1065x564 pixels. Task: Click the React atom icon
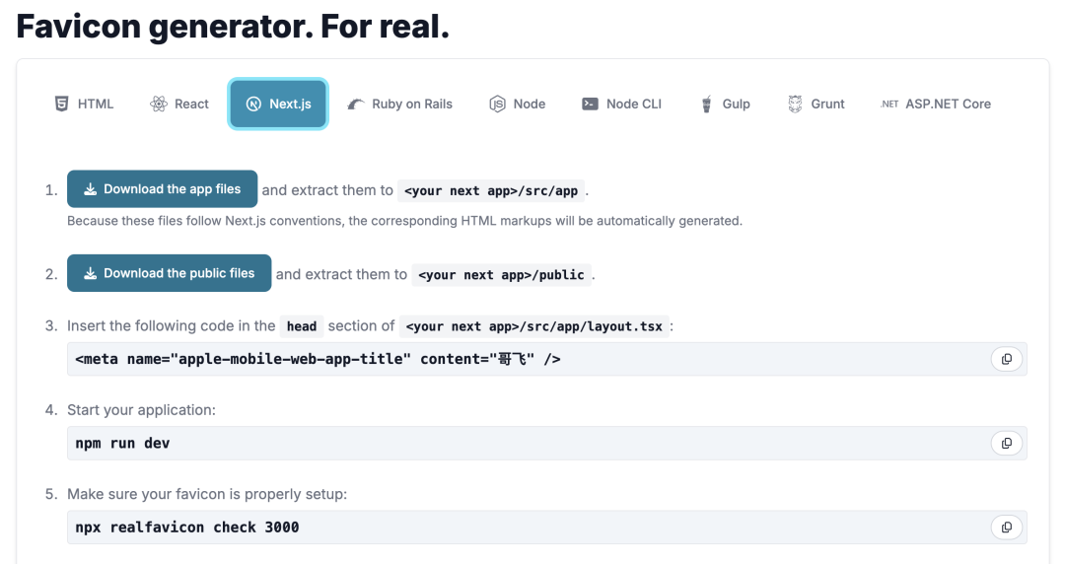[x=158, y=104]
